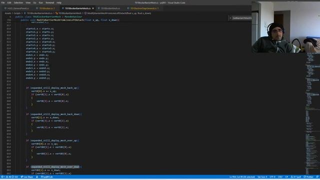Expand the find widget chevron toggle
Image resolution: width=320 pixels, height=180 pixels.
230,18
